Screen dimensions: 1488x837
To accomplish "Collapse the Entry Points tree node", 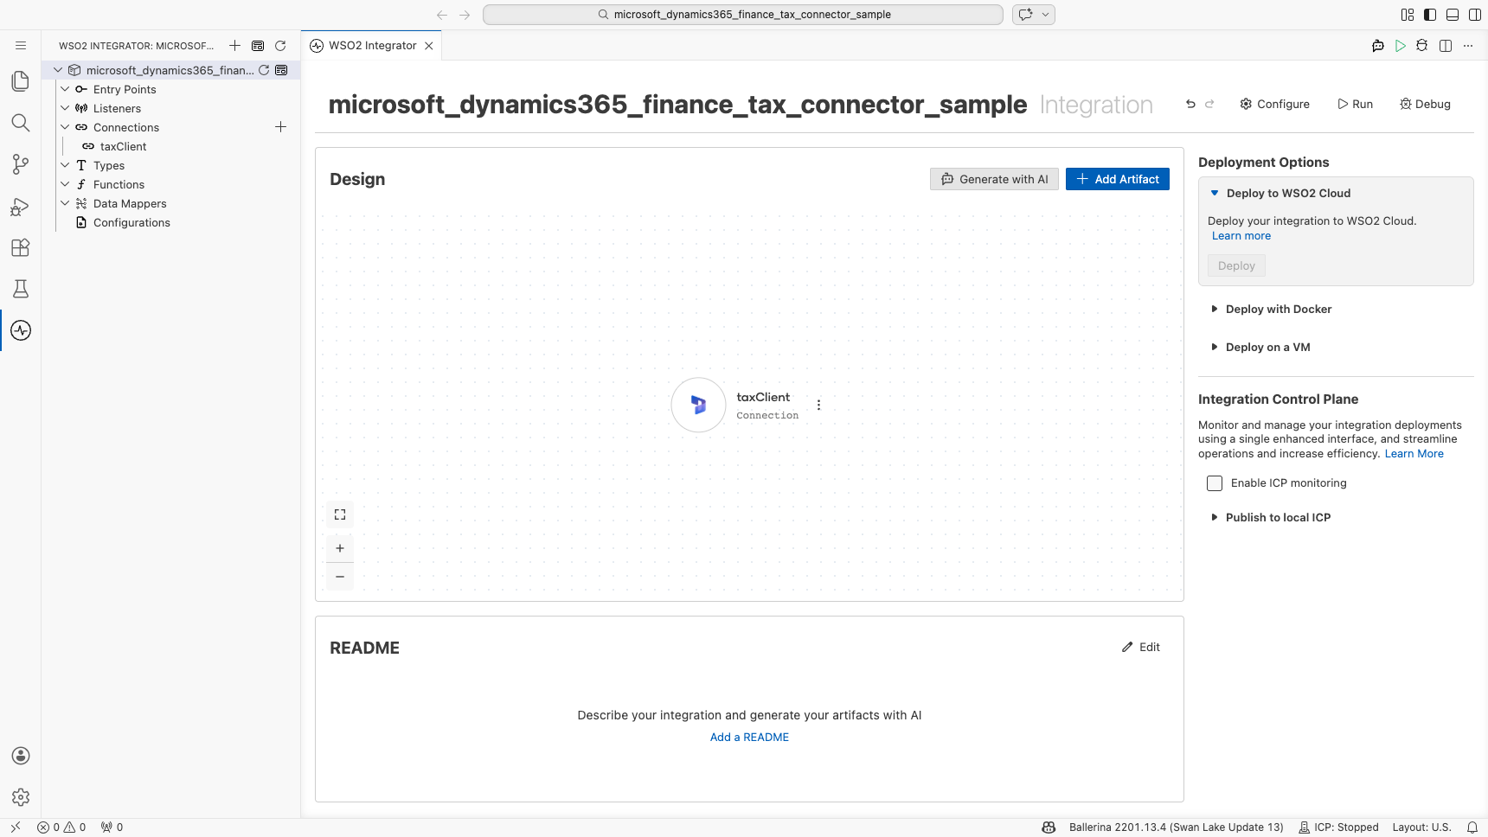I will [65, 89].
